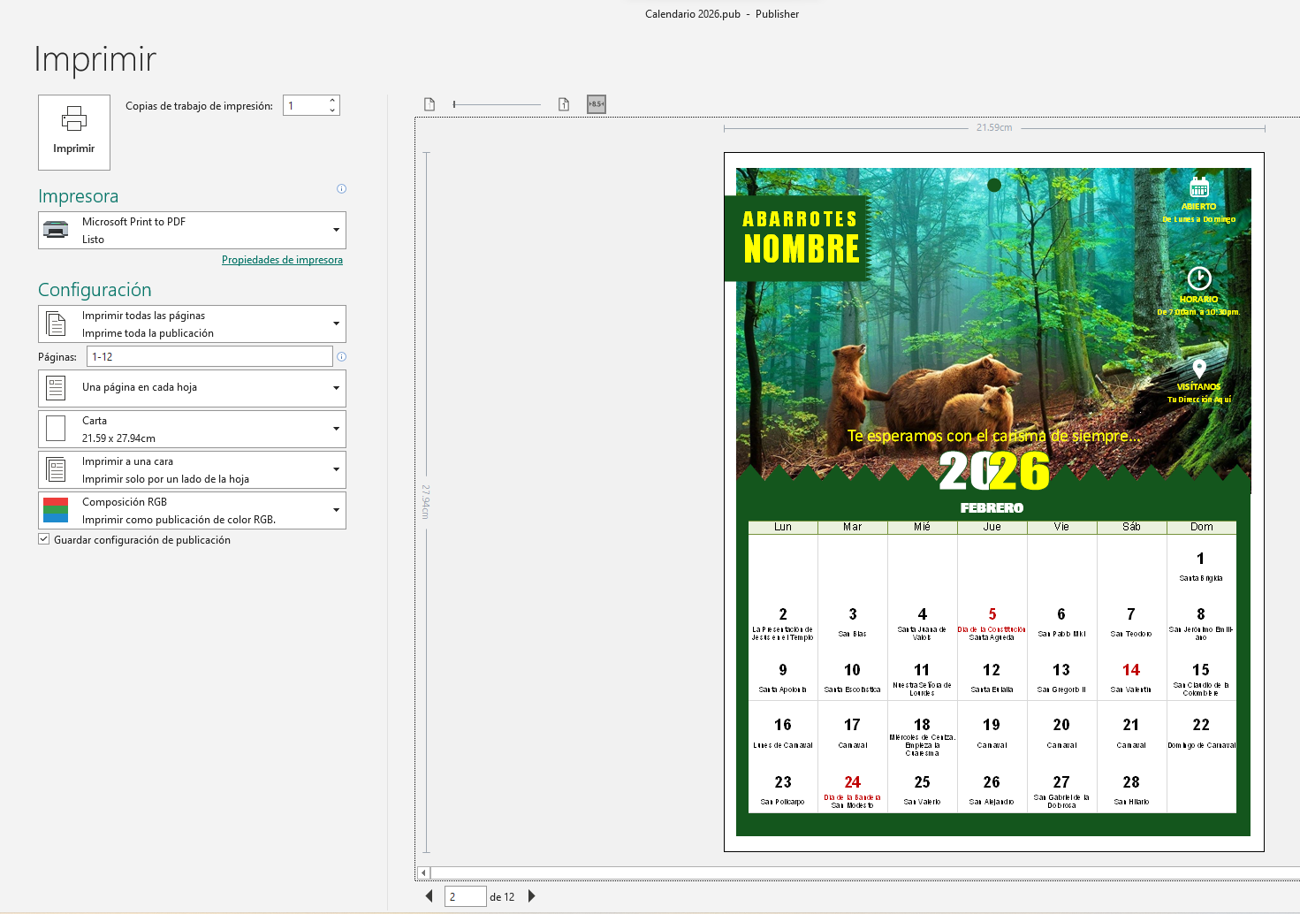Uncheck Guardar configuración de publicación
1300x914 pixels.
pyautogui.click(x=44, y=539)
